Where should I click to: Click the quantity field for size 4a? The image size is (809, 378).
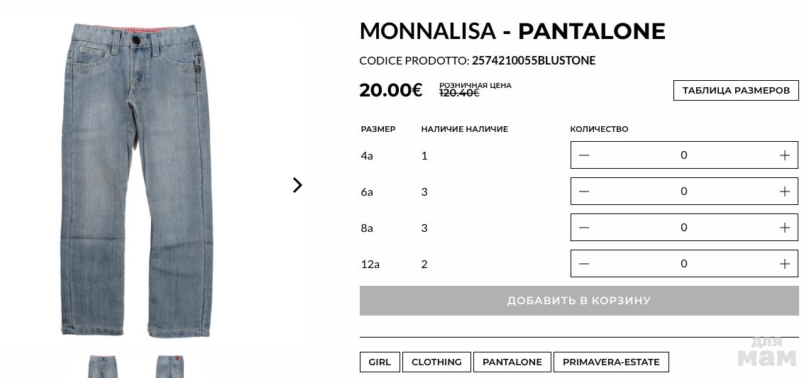(x=683, y=155)
